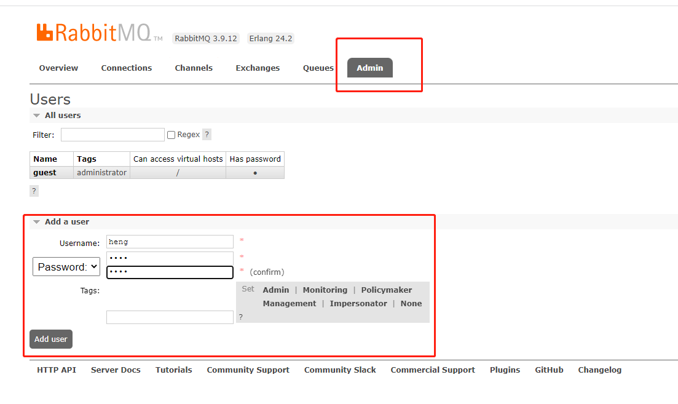Open the Overview tab
The height and width of the screenshot is (404, 678).
[x=58, y=68]
